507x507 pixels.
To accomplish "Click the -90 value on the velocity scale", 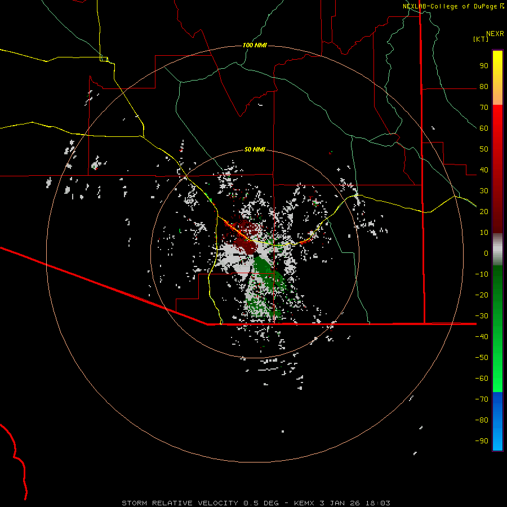I will [482, 441].
